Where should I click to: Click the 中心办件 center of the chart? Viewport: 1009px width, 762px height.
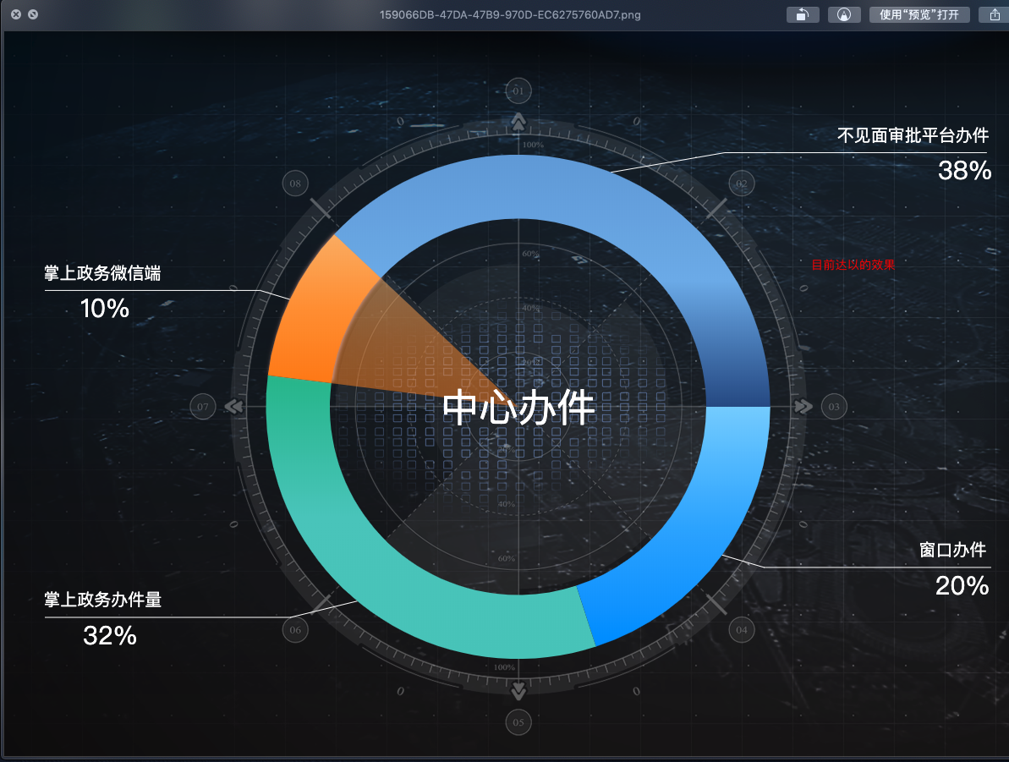(518, 406)
